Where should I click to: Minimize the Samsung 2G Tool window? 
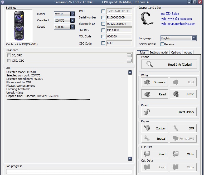point(189,2)
